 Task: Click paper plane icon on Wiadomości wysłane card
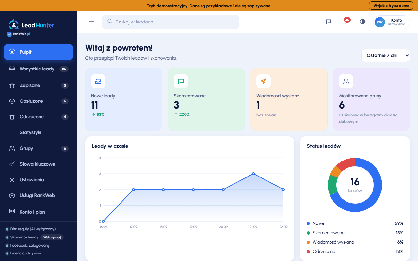(x=264, y=81)
